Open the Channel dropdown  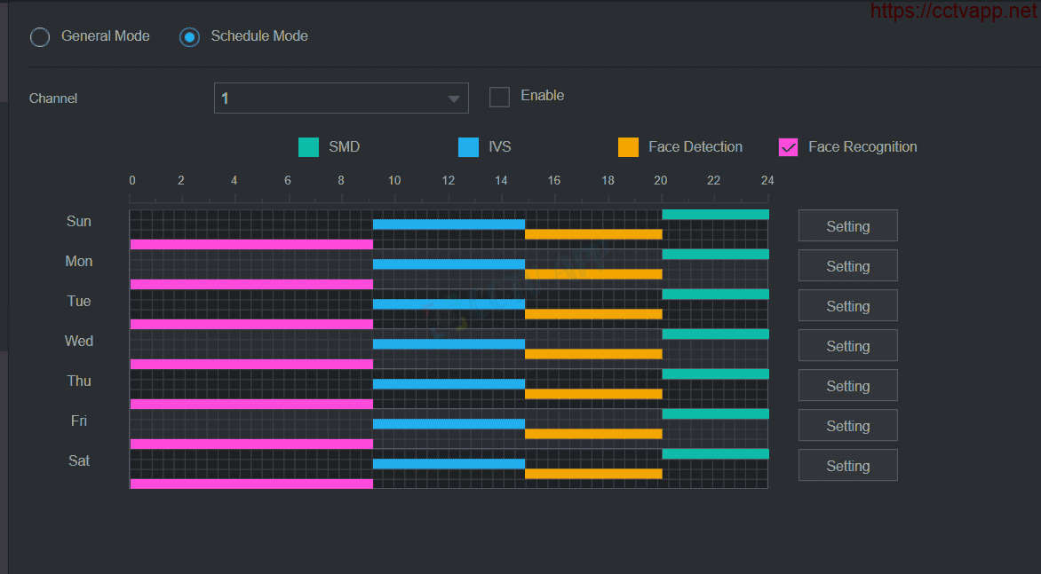pyautogui.click(x=341, y=98)
